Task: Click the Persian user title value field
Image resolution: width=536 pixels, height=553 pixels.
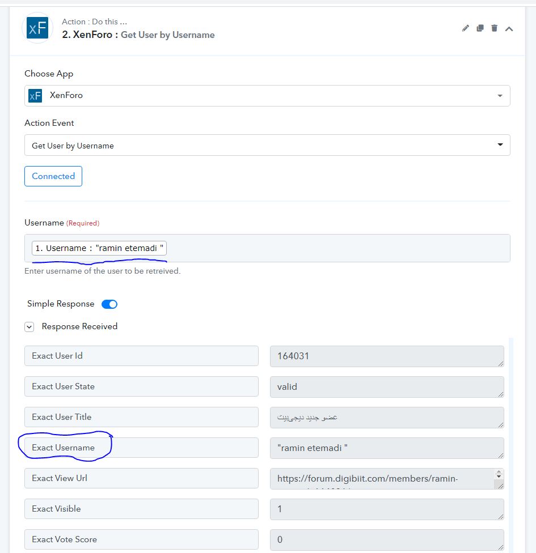Action: [387, 418]
